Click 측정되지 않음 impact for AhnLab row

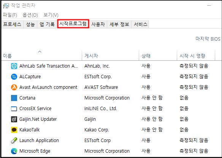coord(194,66)
